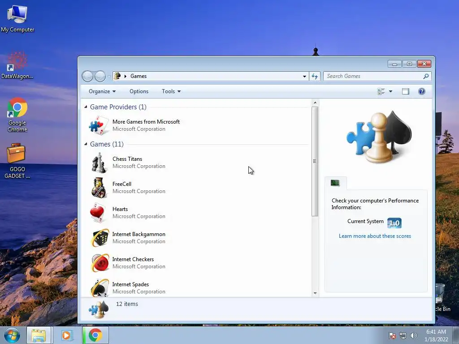Click the 12 items status text
459x344 pixels.
127,304
